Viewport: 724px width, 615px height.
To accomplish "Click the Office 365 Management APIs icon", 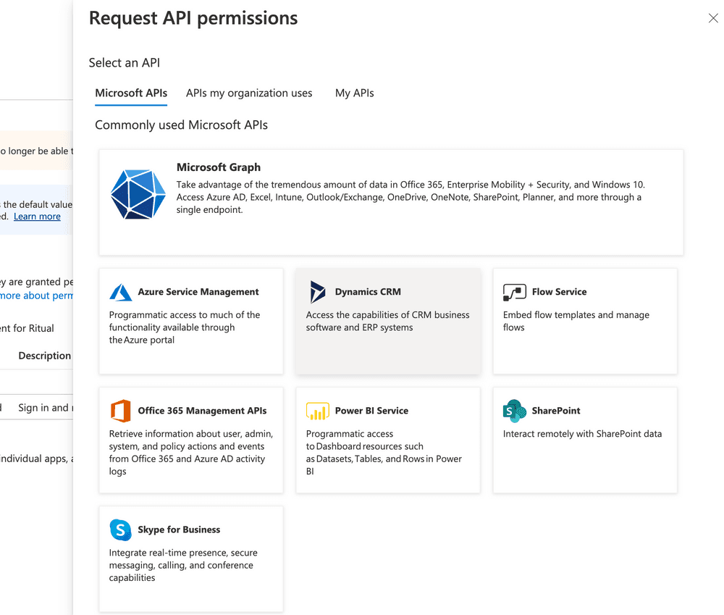I will 120,411.
